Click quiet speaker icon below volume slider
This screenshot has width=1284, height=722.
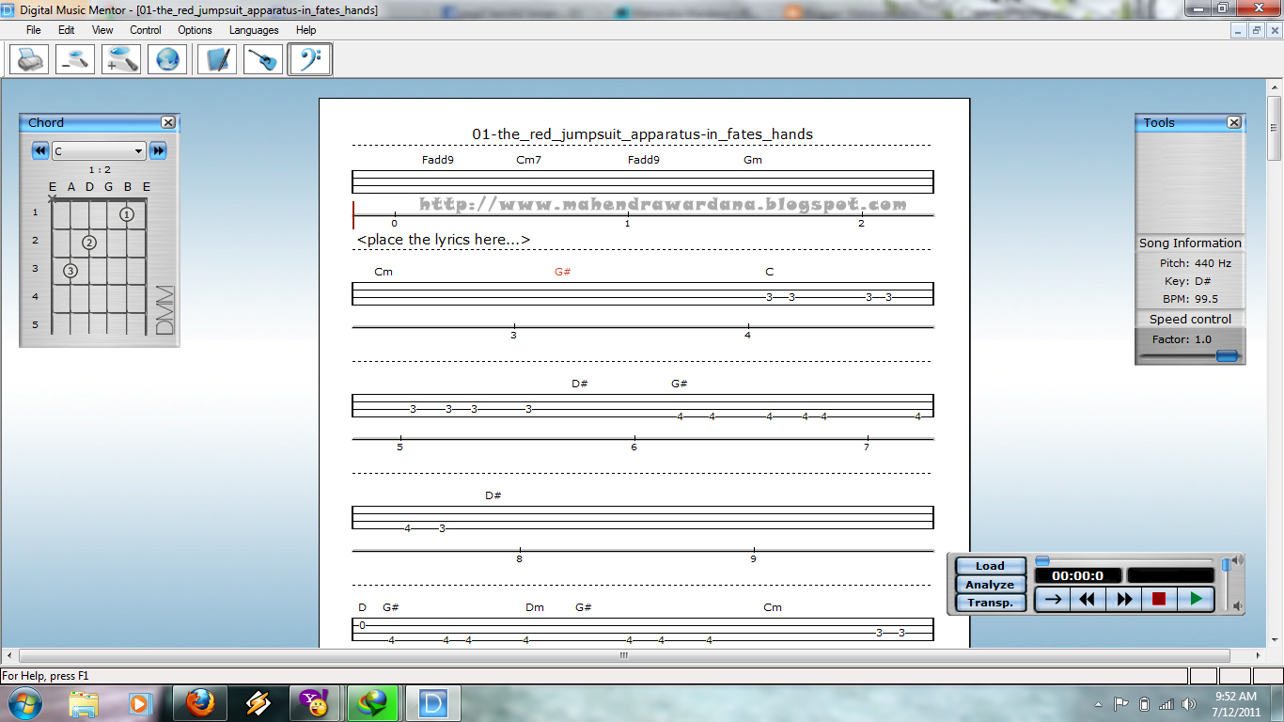(1238, 605)
